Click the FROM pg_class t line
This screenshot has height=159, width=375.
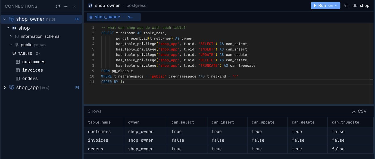click(x=117, y=71)
